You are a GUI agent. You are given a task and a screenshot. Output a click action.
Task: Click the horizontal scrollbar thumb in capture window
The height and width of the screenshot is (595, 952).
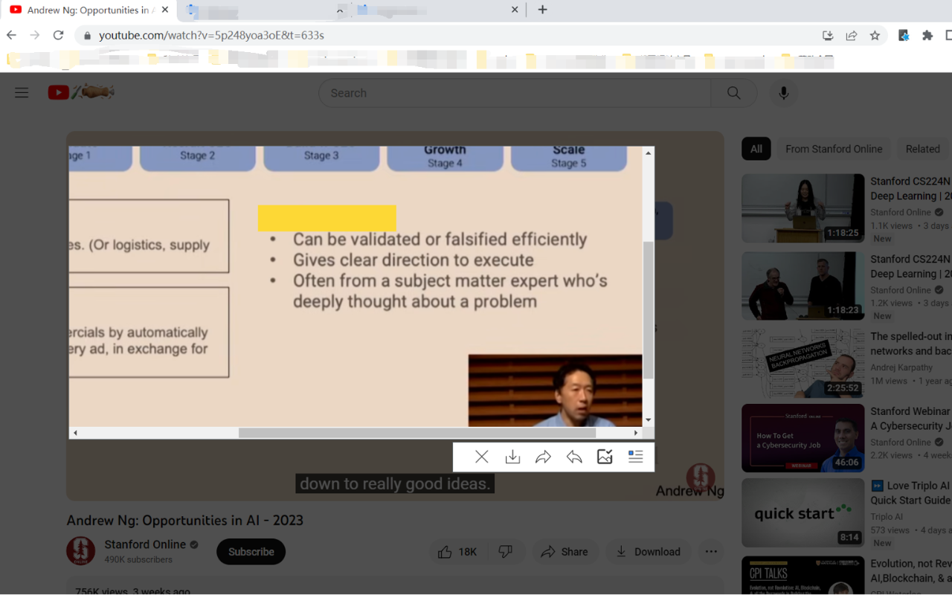(416, 433)
